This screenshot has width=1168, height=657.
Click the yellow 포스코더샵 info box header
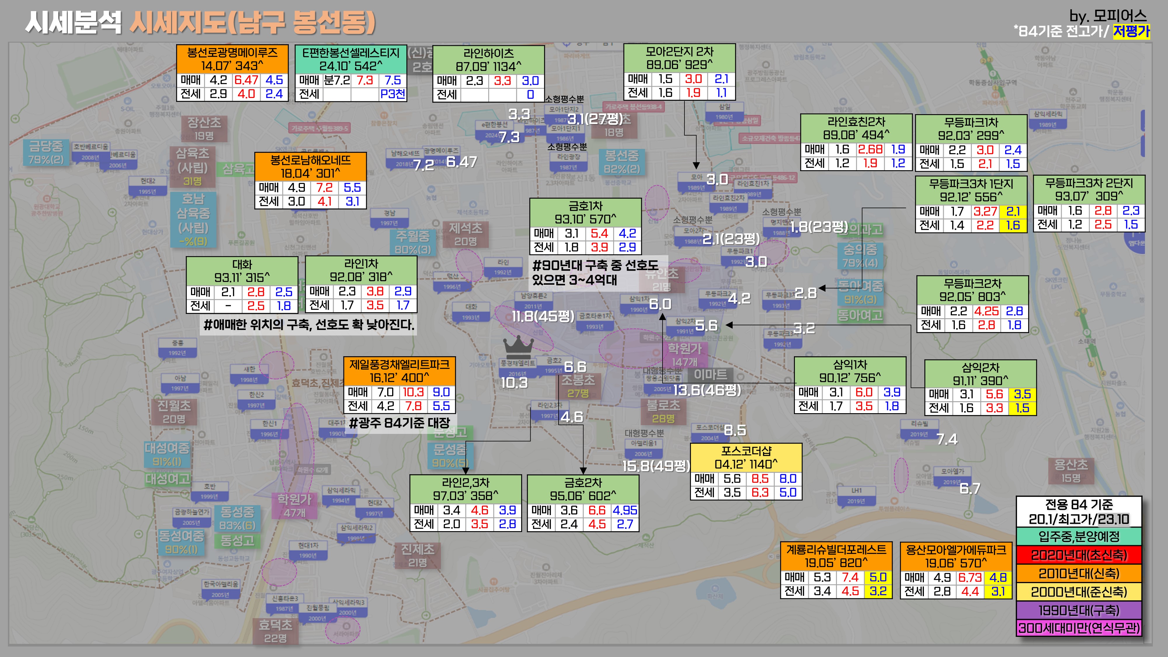tap(746, 458)
